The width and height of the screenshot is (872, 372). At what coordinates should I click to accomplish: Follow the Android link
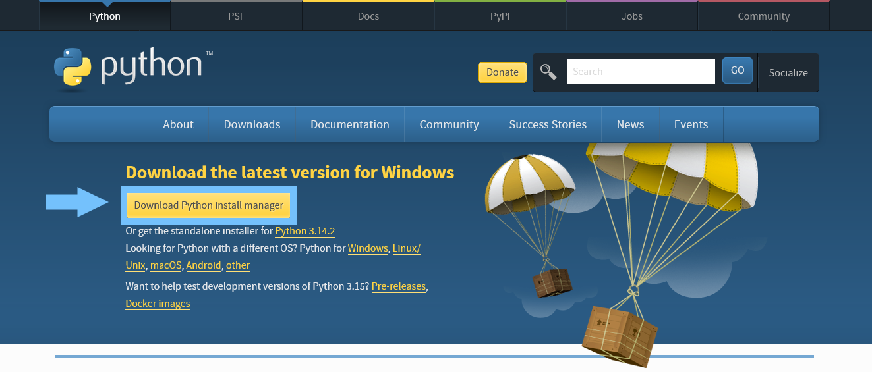click(203, 265)
